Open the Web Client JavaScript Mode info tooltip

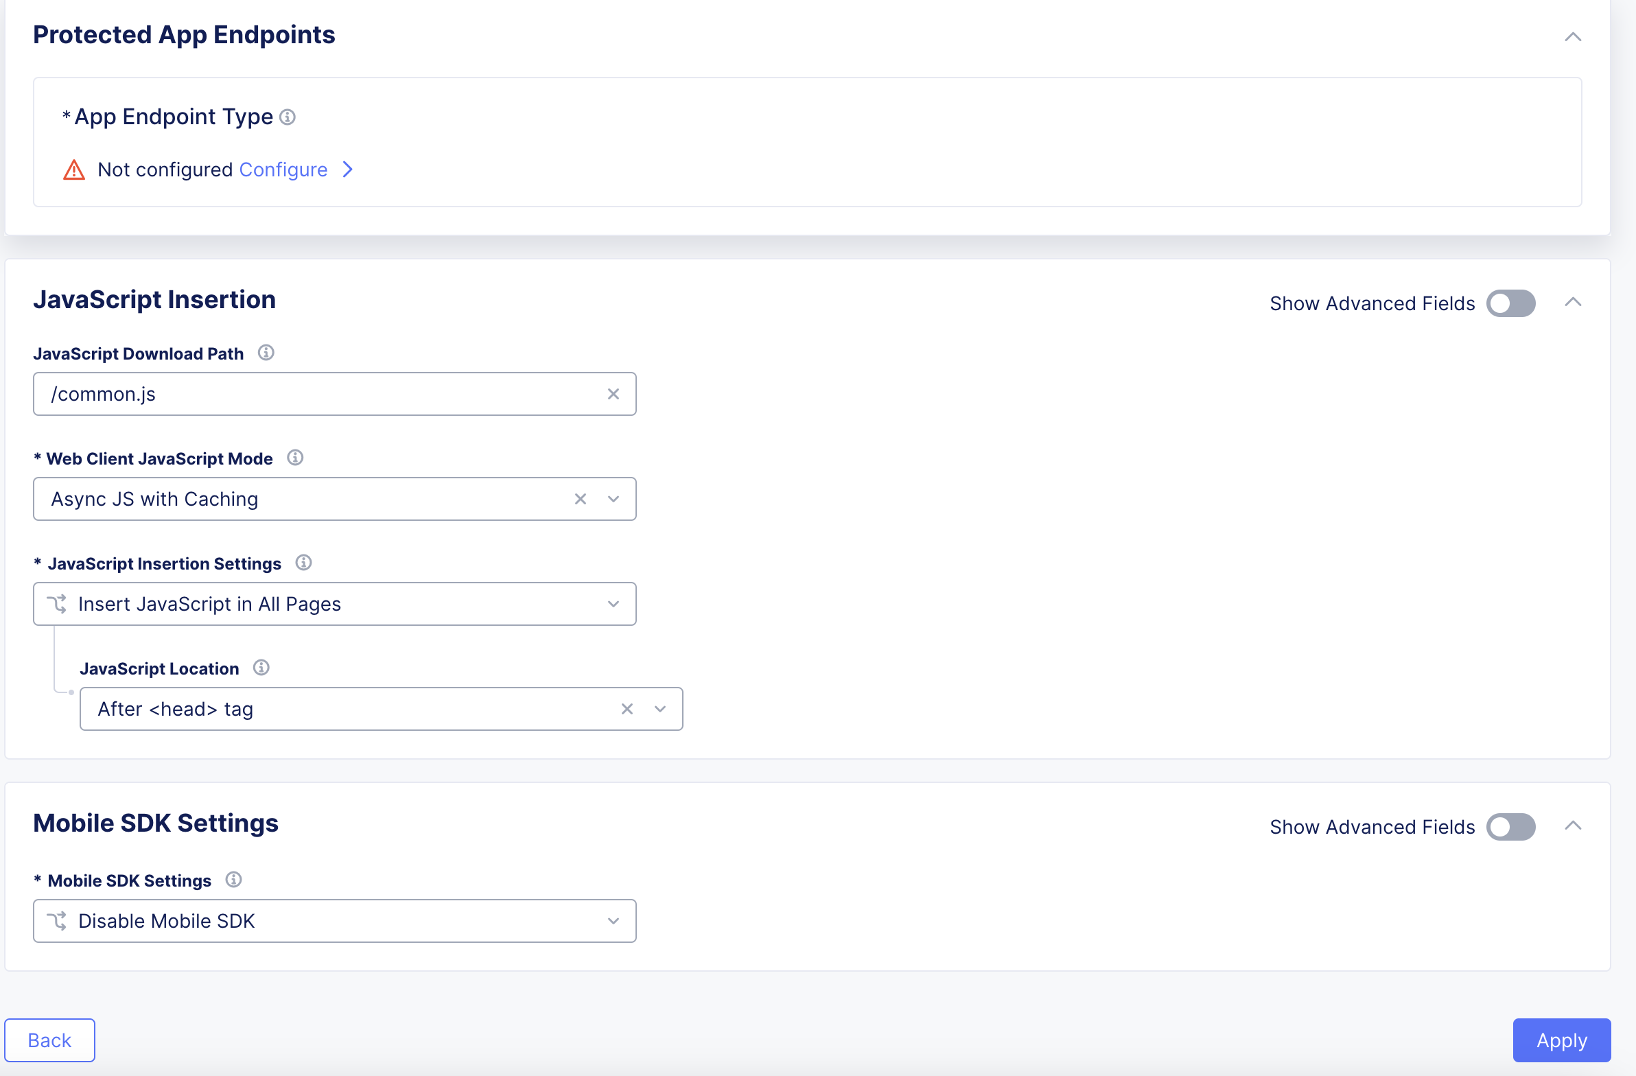[295, 458]
